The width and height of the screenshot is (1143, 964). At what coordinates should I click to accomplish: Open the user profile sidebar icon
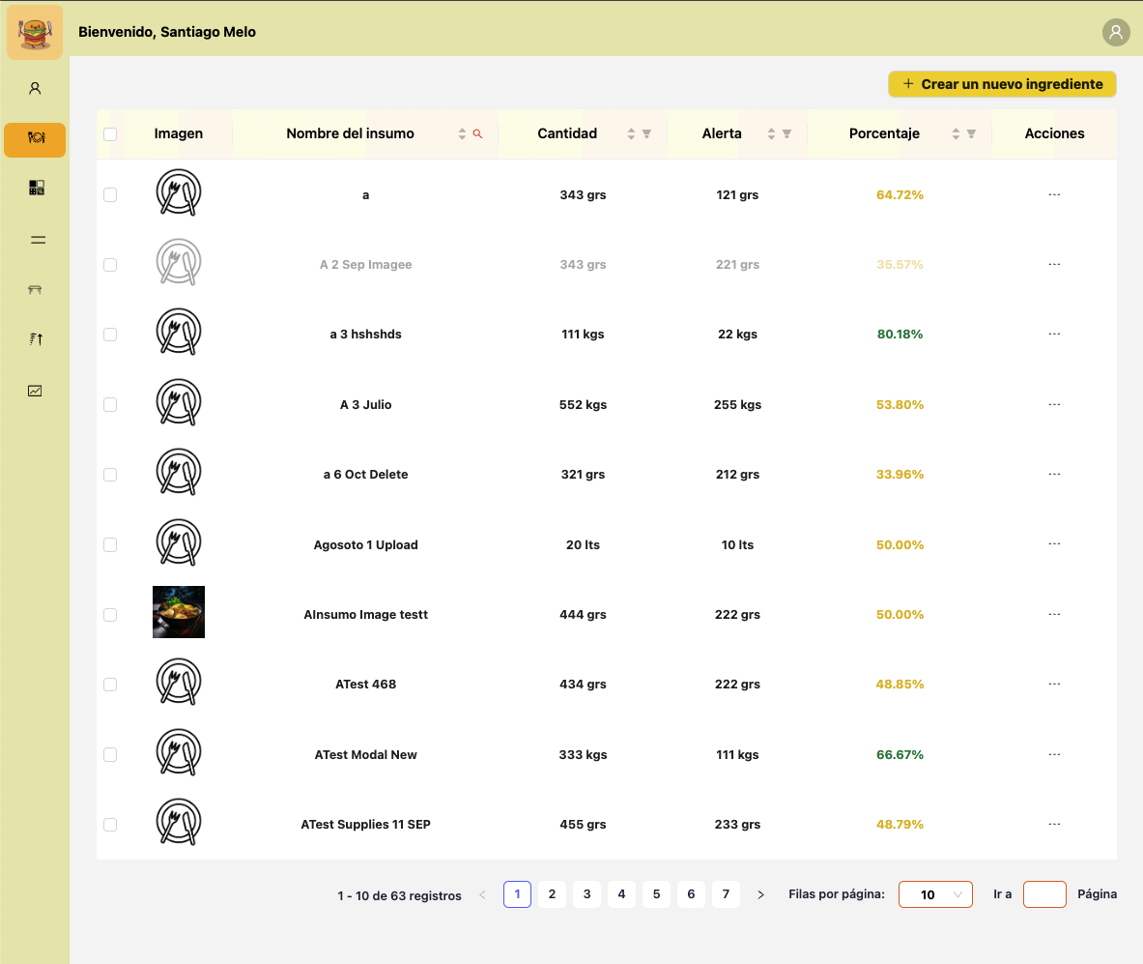click(35, 88)
